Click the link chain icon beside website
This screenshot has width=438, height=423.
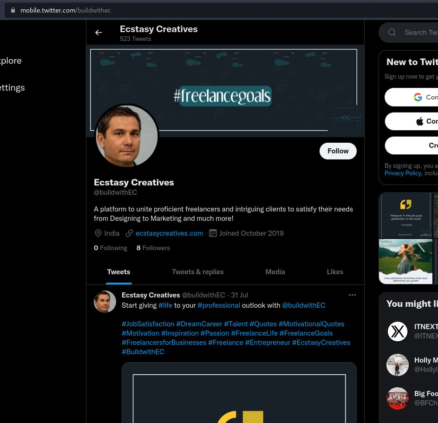coord(129,233)
